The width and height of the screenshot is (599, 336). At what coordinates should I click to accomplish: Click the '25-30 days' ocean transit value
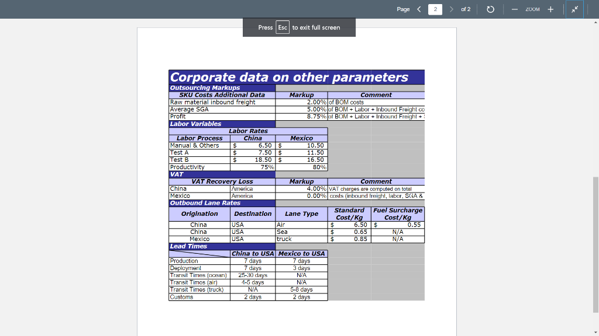pos(253,275)
